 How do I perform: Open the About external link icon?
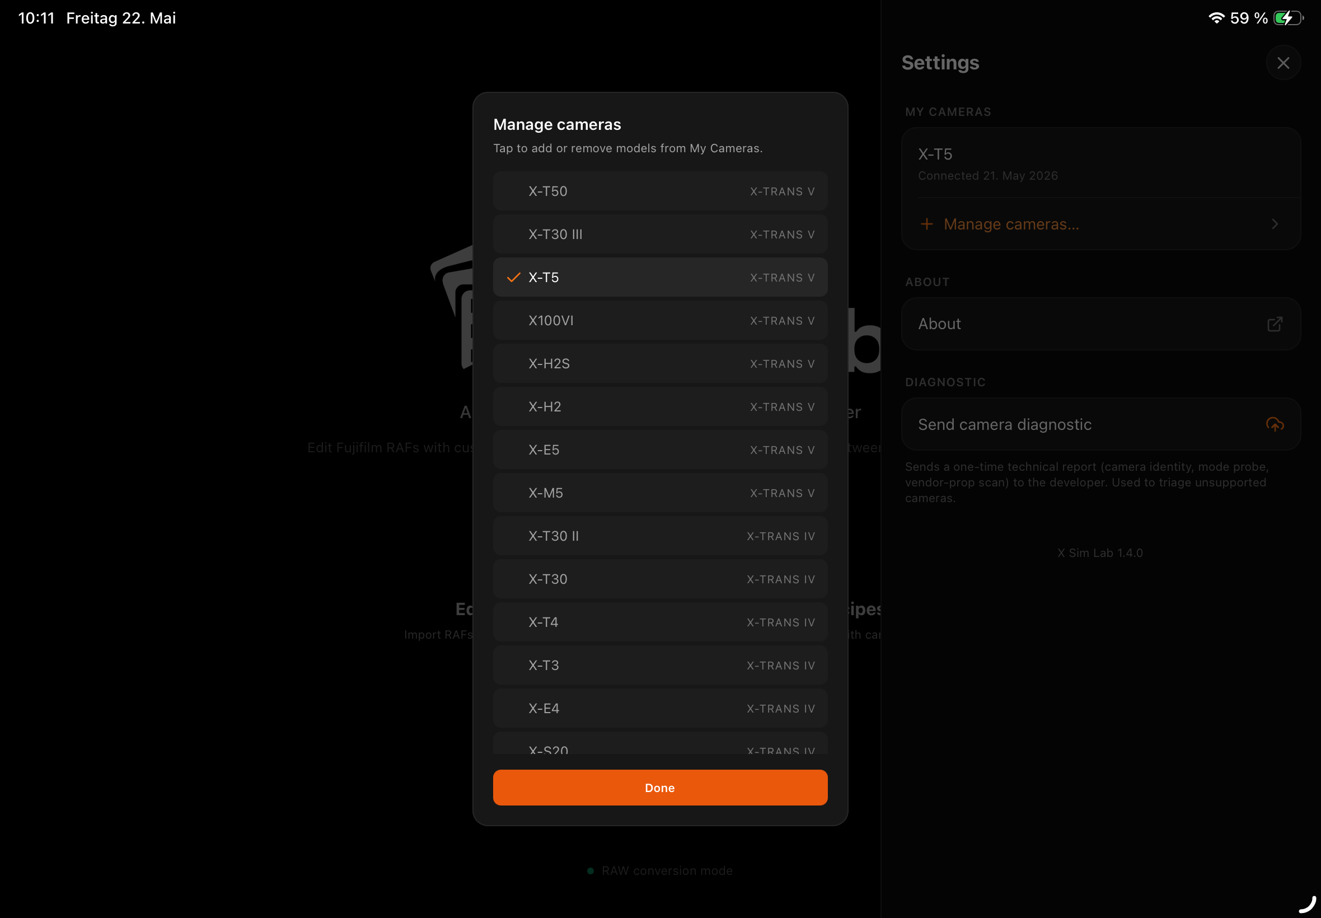coord(1275,324)
